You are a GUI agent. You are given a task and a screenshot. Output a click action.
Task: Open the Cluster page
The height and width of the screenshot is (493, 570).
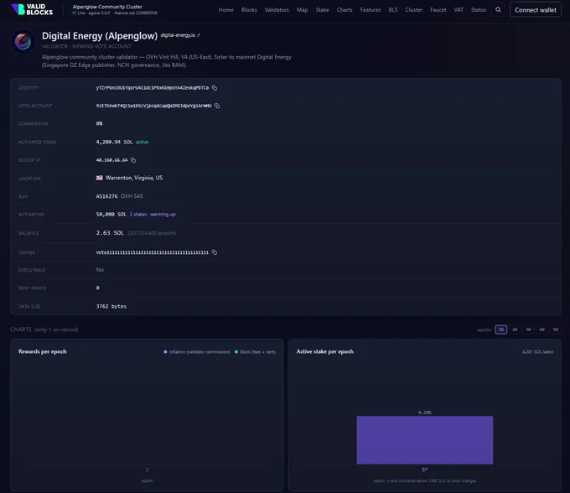(x=414, y=10)
